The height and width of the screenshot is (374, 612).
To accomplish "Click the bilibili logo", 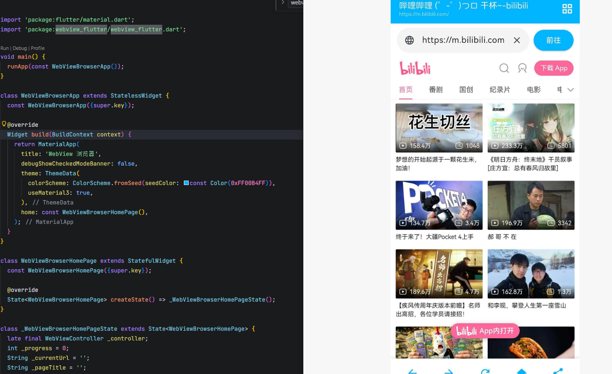I will point(415,68).
